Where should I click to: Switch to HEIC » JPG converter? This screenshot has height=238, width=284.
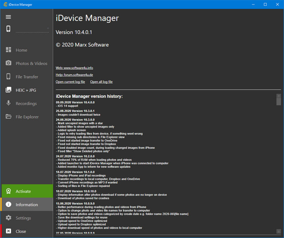coord(27,90)
